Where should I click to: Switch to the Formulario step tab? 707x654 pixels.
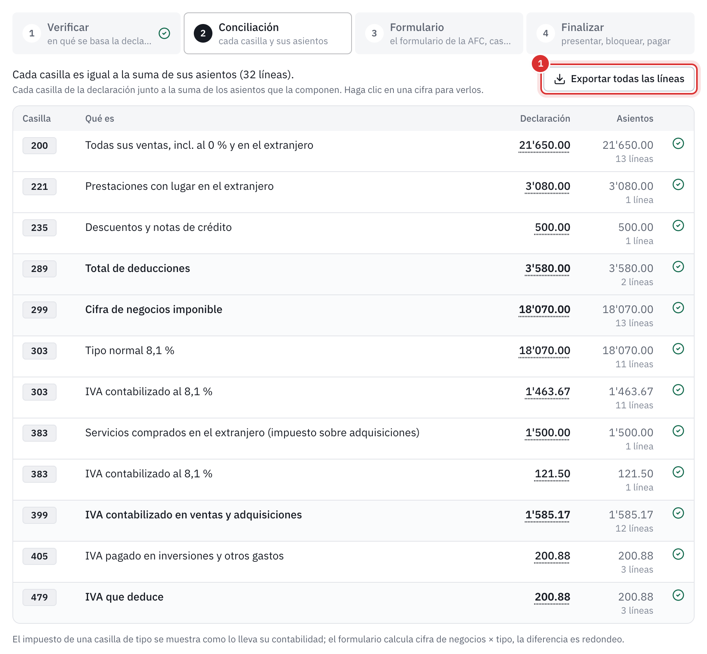click(439, 33)
